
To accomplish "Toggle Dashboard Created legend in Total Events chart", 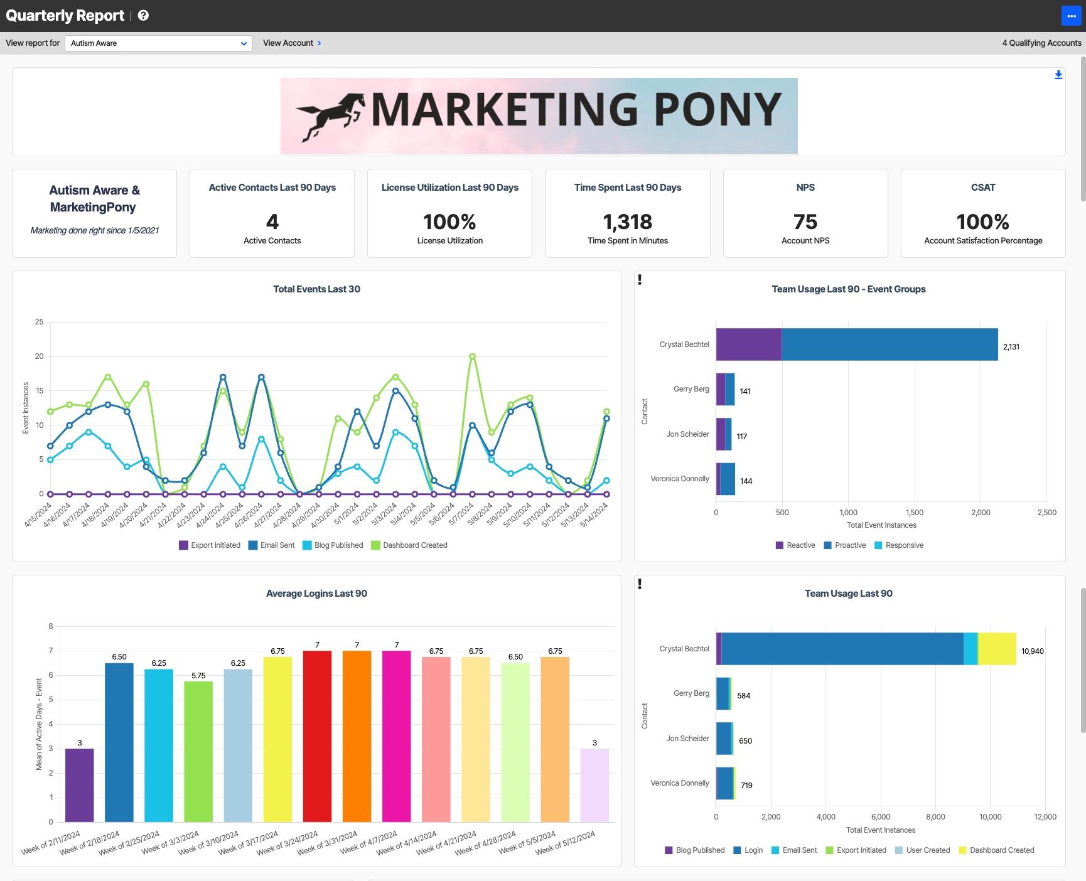I will click(x=409, y=545).
